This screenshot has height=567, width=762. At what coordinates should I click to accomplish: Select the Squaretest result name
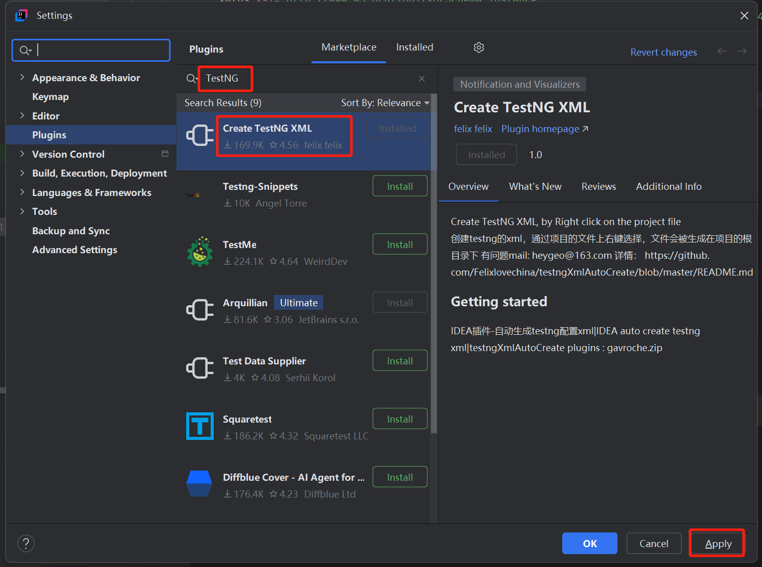[247, 420]
